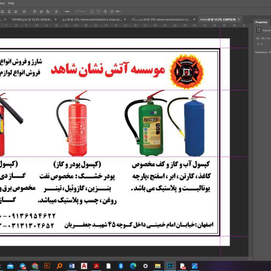Click align right edges icon
This screenshot has width=271, height=271.
coord(15,12)
